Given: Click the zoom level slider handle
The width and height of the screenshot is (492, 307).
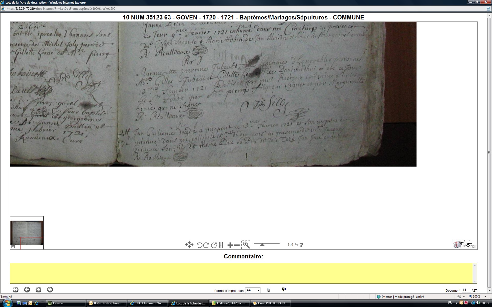Looking at the screenshot, I should click(262, 245).
